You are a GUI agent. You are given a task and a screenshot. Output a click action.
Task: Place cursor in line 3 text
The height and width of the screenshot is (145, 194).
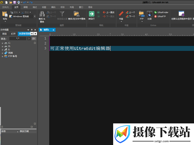point(80,48)
